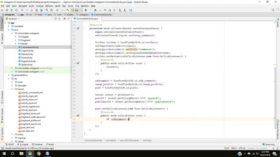Click the Stop toolbar icon
Image resolution: width=280 pixels, height=157 pixels.
coord(115,10)
